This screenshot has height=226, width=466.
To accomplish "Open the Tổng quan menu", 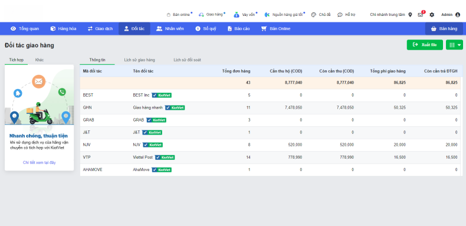I will pos(25,29).
